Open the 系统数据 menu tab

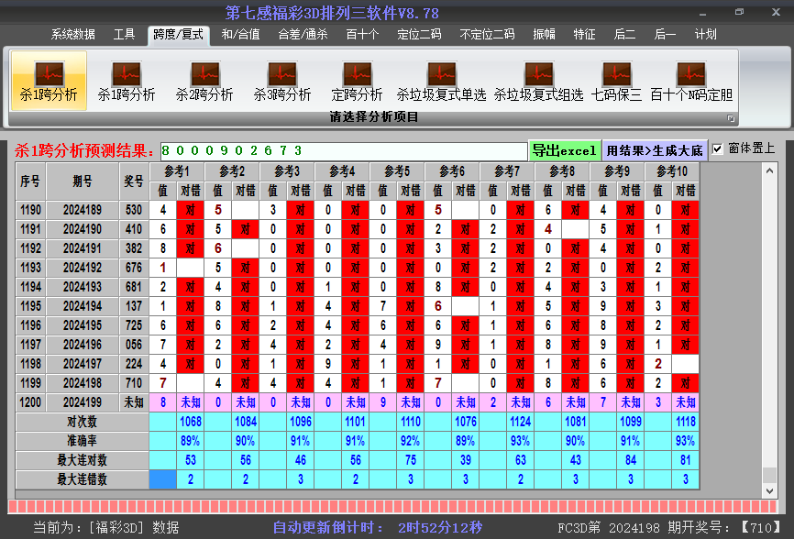pyautogui.click(x=73, y=34)
